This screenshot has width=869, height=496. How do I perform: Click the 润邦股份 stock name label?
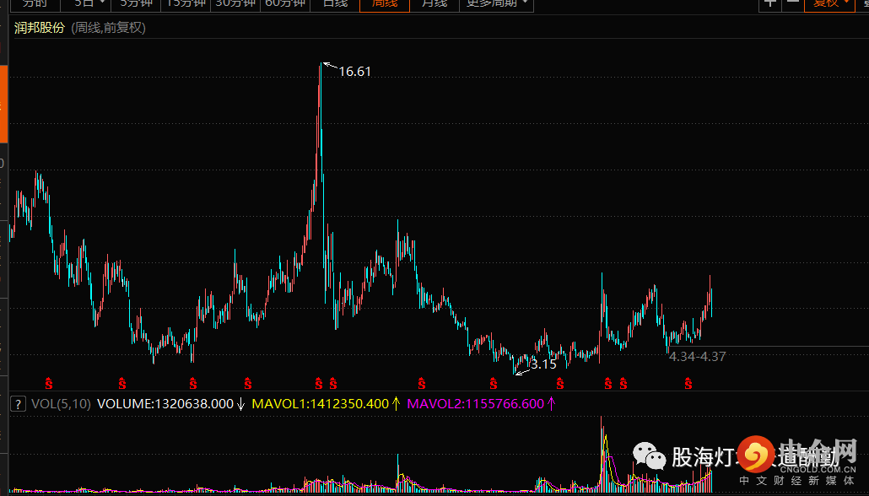pos(40,28)
